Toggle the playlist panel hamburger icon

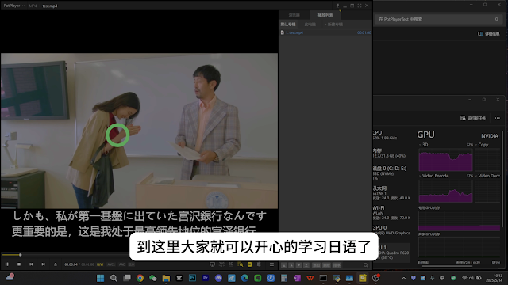[271, 264]
